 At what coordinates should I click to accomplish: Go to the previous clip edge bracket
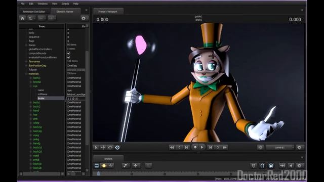(179, 147)
